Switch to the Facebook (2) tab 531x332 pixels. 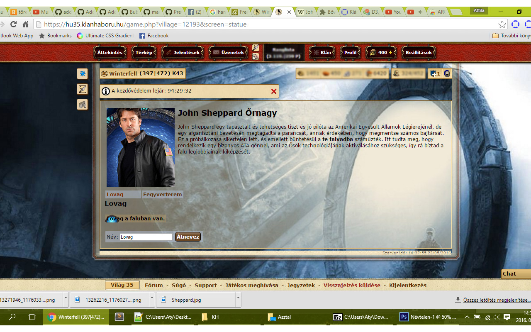[x=195, y=12]
